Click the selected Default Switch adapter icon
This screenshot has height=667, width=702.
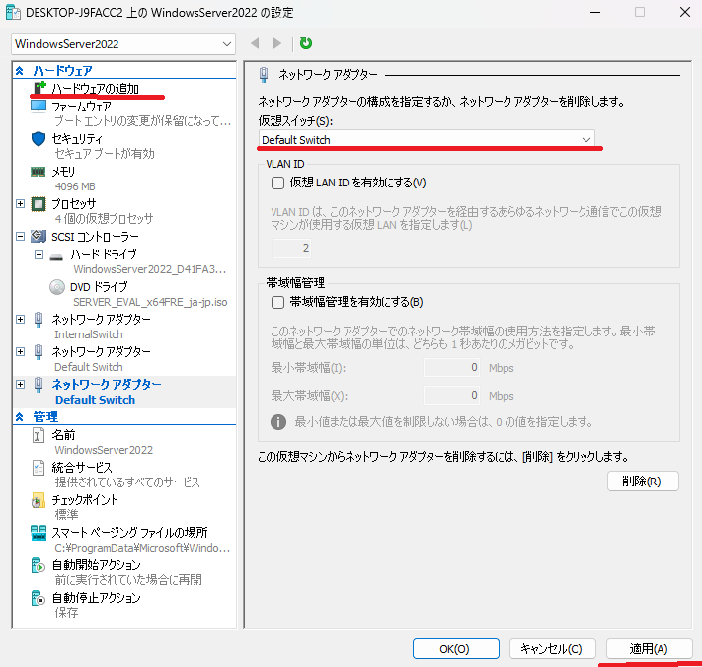(x=39, y=384)
